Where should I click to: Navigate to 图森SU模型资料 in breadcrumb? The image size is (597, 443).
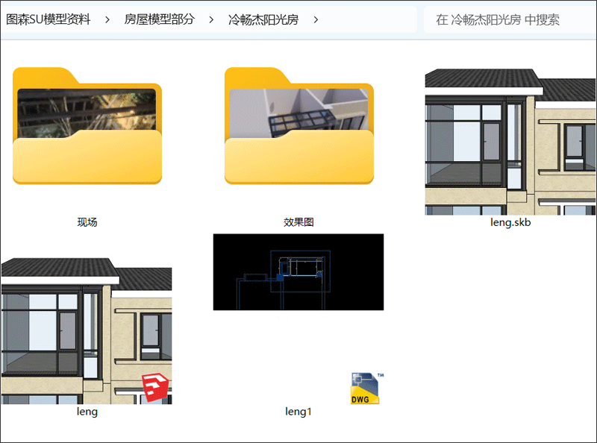pyautogui.click(x=49, y=20)
